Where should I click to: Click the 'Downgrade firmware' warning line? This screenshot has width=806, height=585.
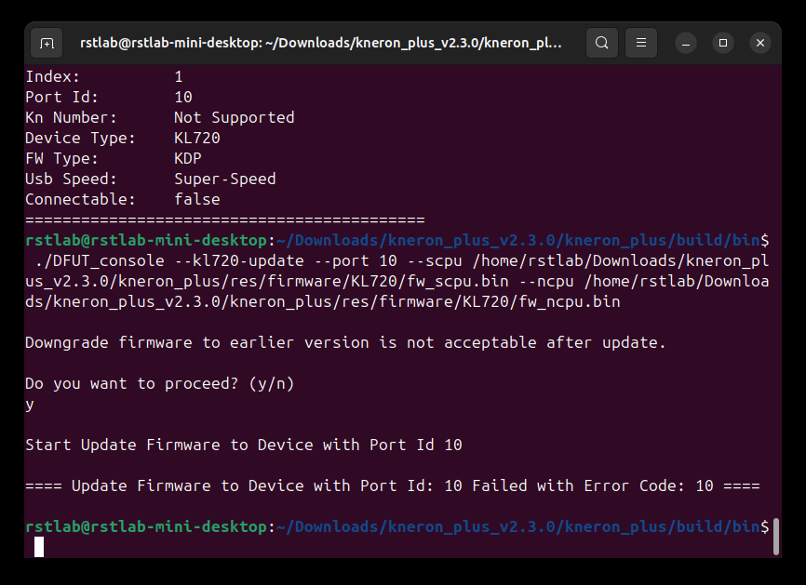(345, 342)
